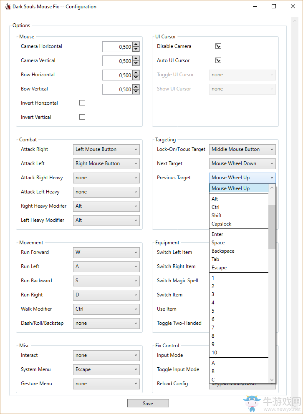Click the Bow Vertical value field
This screenshot has width=303, height=414.
(117, 90)
